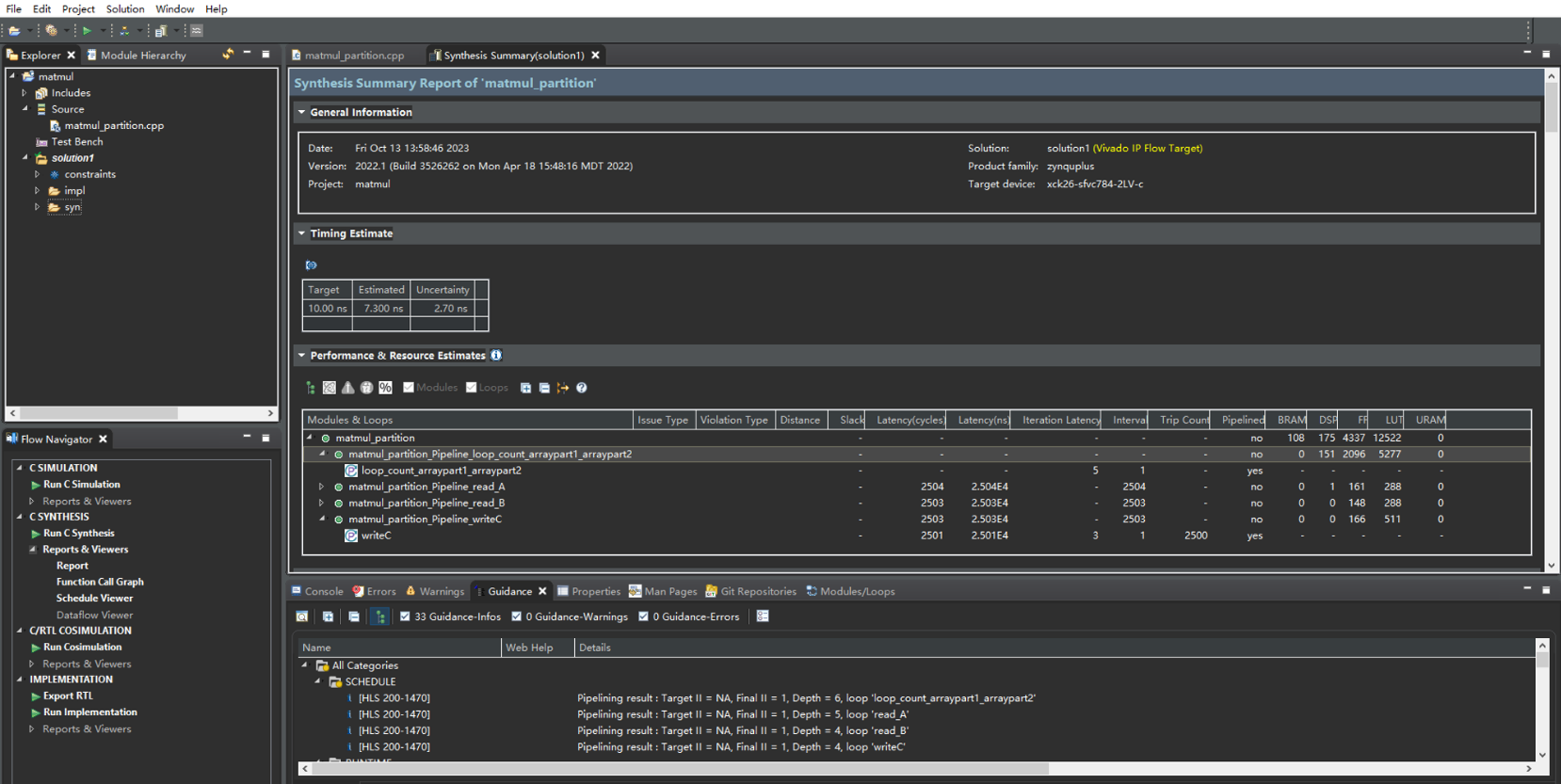Image resolution: width=1561 pixels, height=784 pixels.
Task: Expand matmul_partition_Pipeline_read_B row
Action: tap(321, 503)
